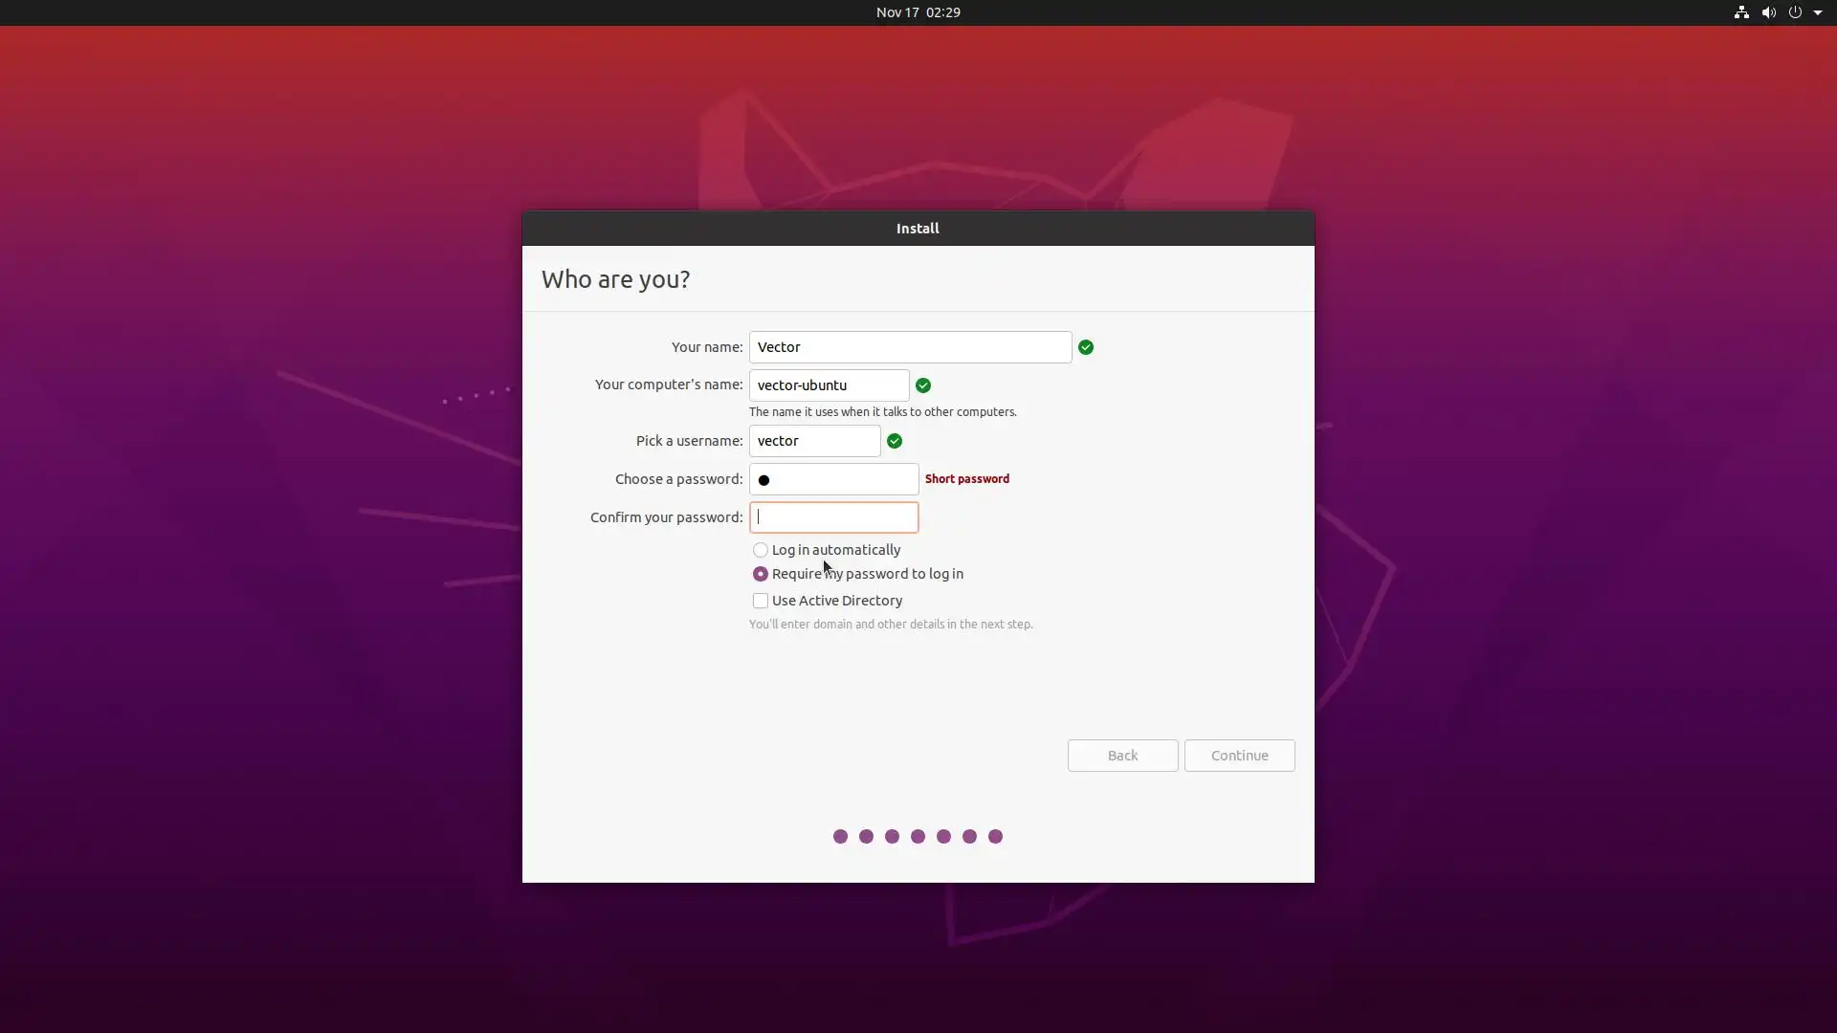
Task: Click the volume speaker icon in top bar
Action: click(x=1768, y=12)
